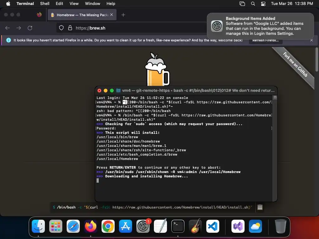Click the site padlock icon
The height and width of the screenshot is (239, 319).
click(70, 28)
